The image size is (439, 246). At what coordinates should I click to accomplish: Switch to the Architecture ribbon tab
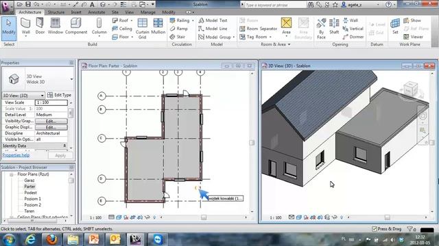click(30, 12)
